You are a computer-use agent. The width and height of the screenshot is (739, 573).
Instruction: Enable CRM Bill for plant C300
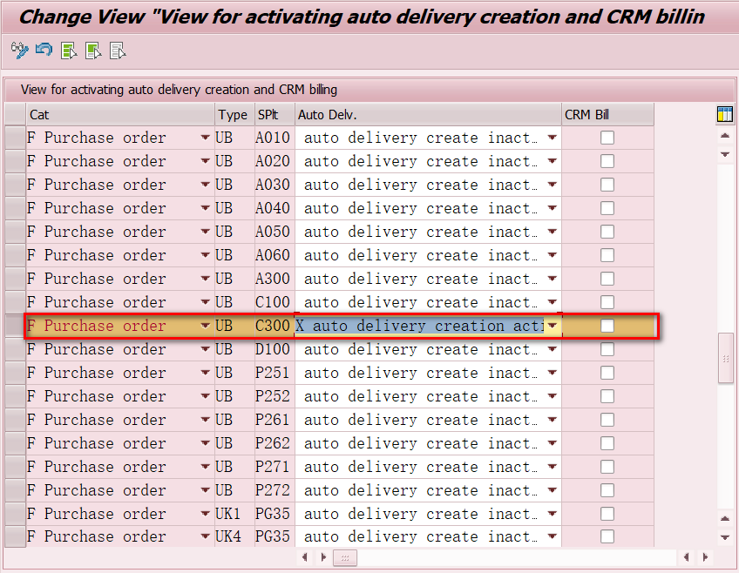click(x=607, y=326)
